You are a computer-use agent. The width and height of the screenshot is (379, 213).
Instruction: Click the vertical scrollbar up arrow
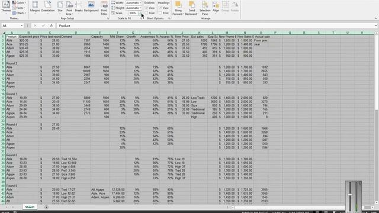click(x=377, y=33)
